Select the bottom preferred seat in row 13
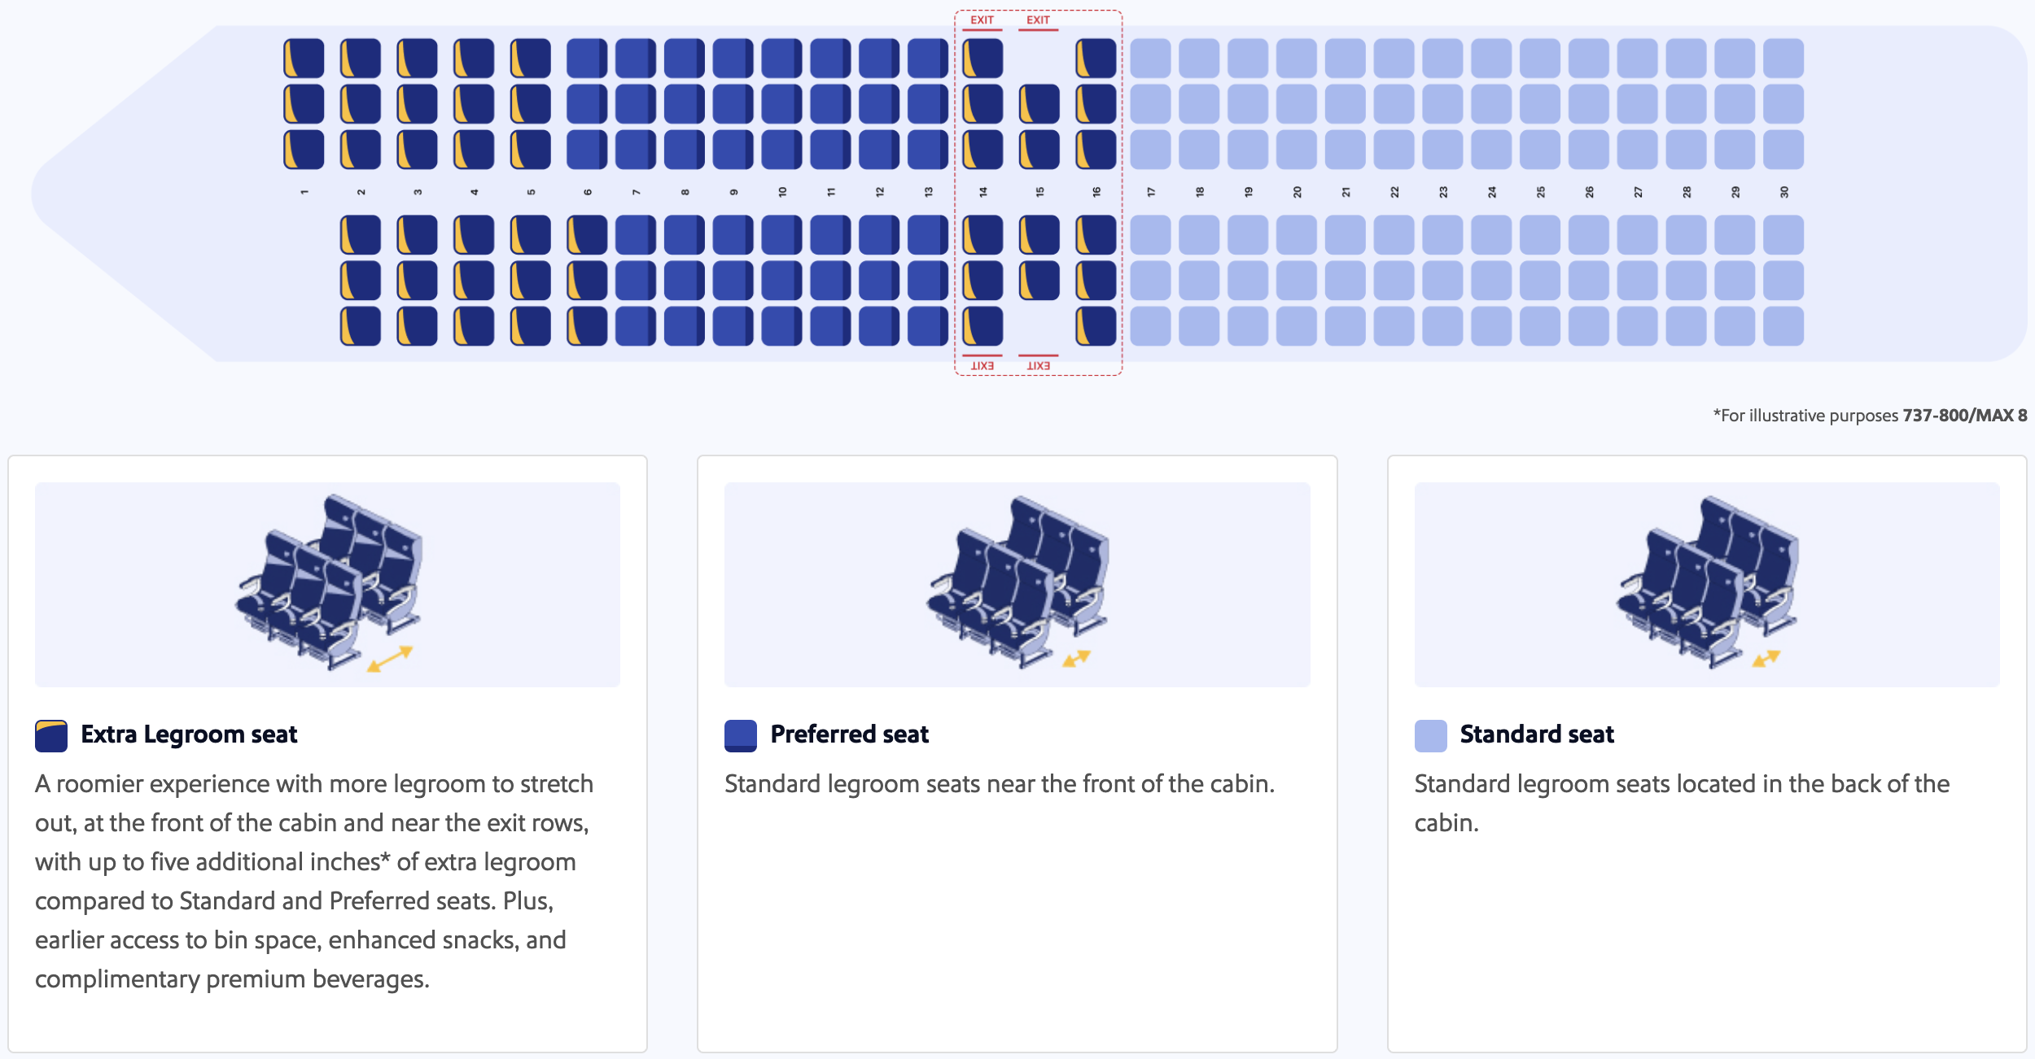 click(928, 326)
